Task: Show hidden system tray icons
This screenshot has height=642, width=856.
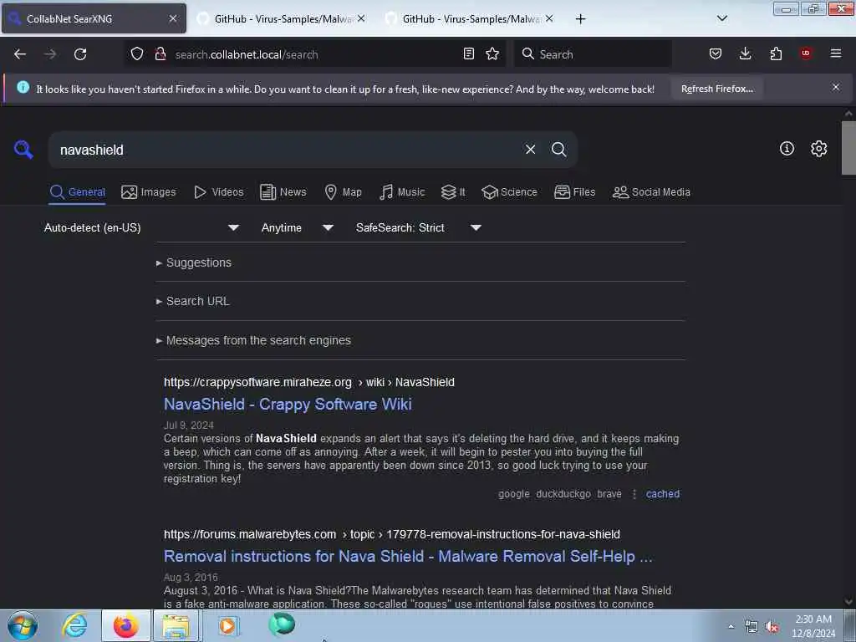Action: pos(731,627)
